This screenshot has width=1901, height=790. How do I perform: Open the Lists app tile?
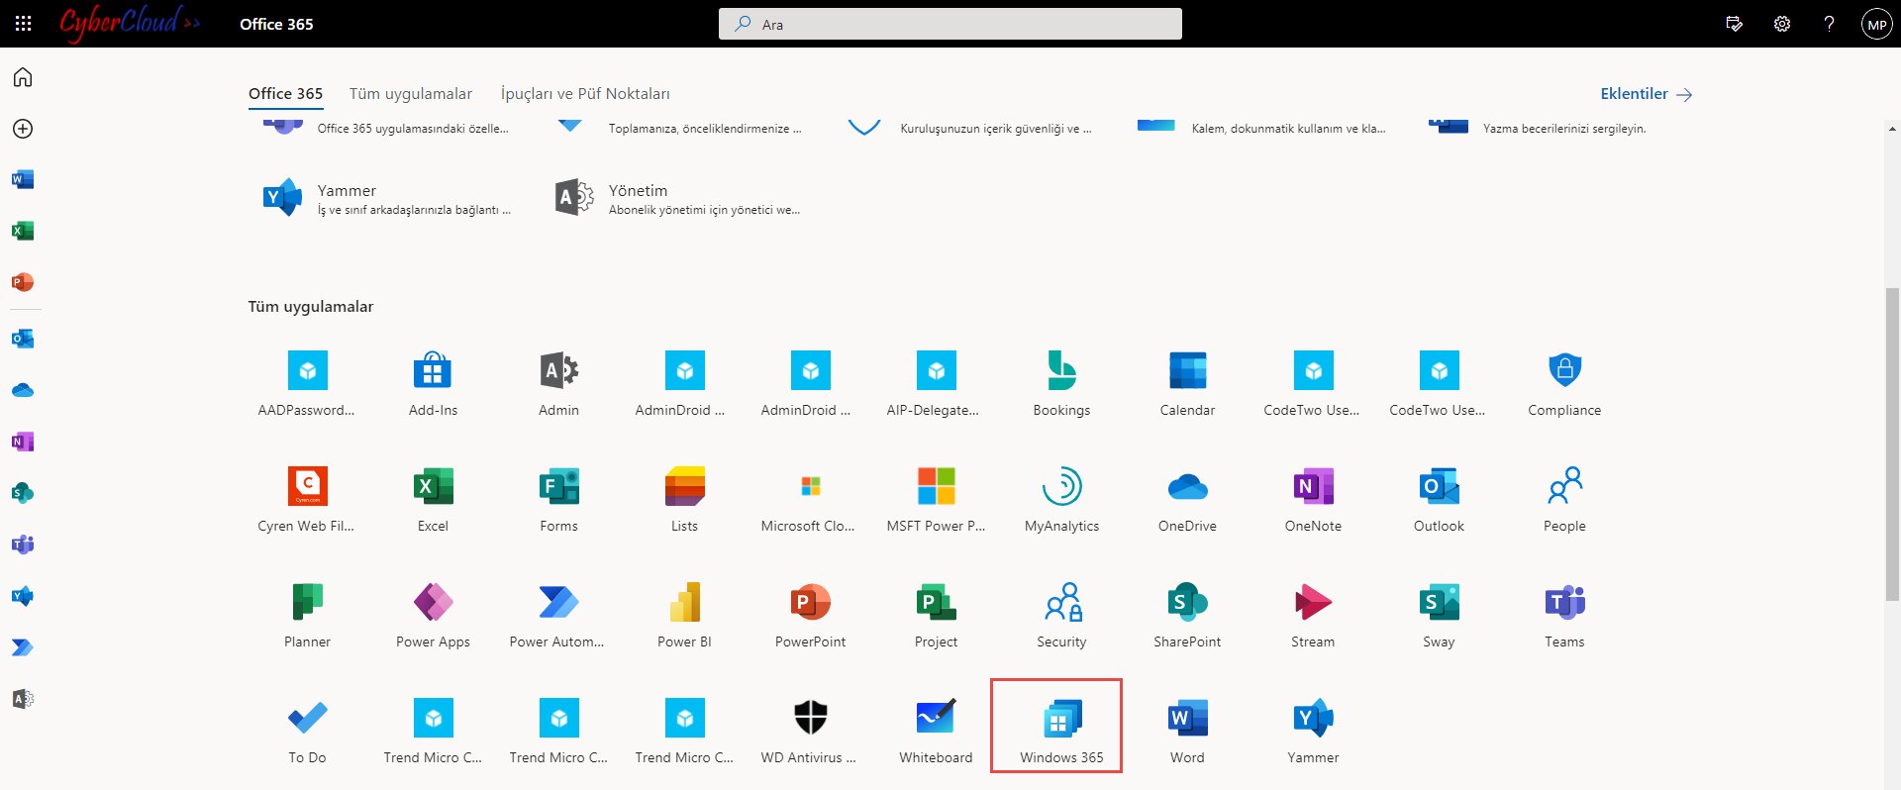[684, 500]
